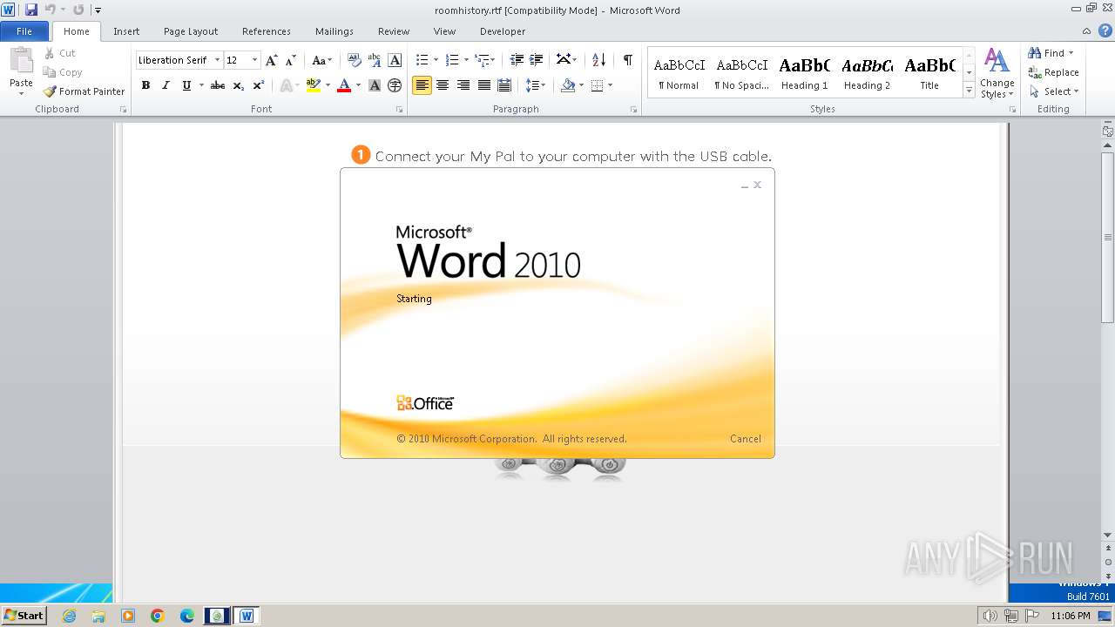Toggle Bold formatting
The image size is (1115, 627).
pos(145,85)
